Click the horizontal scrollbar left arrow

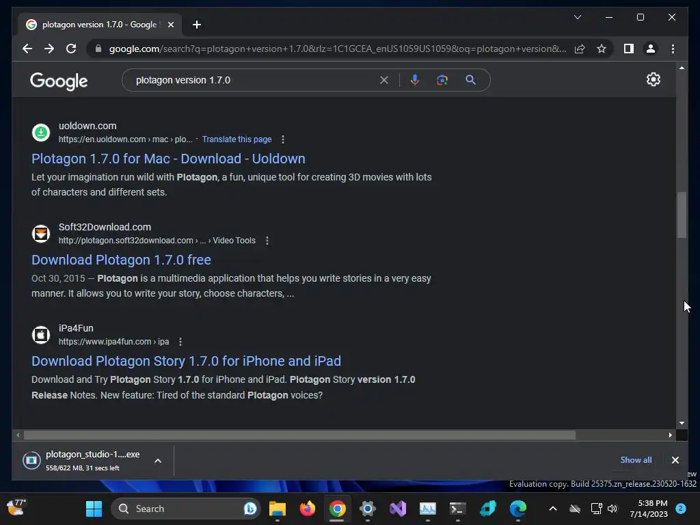click(x=18, y=435)
